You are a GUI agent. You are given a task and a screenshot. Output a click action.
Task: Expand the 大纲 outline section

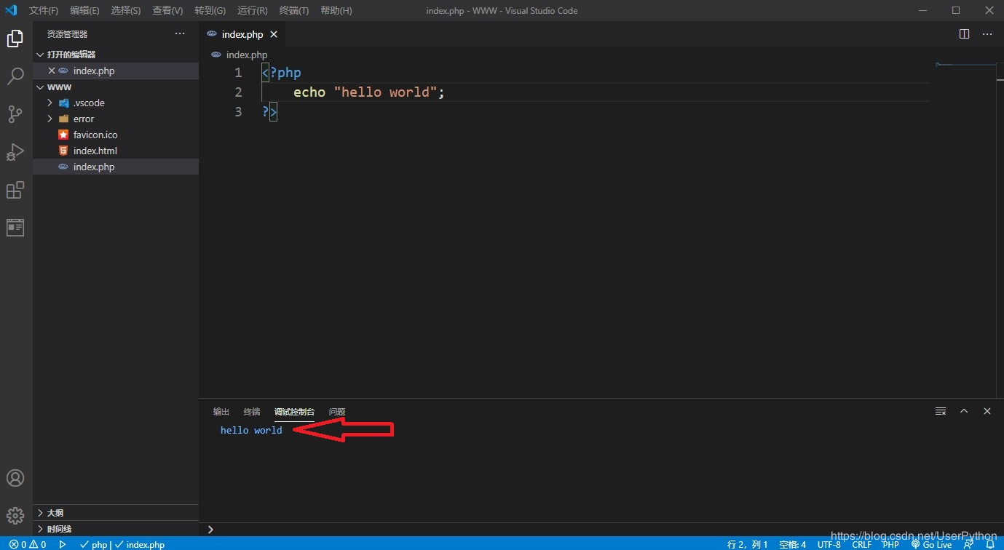tap(55, 513)
